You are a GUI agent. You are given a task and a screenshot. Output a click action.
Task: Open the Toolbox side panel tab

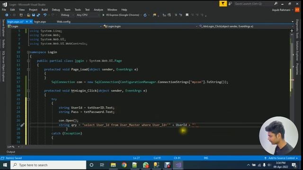pyautogui.click(x=3, y=43)
